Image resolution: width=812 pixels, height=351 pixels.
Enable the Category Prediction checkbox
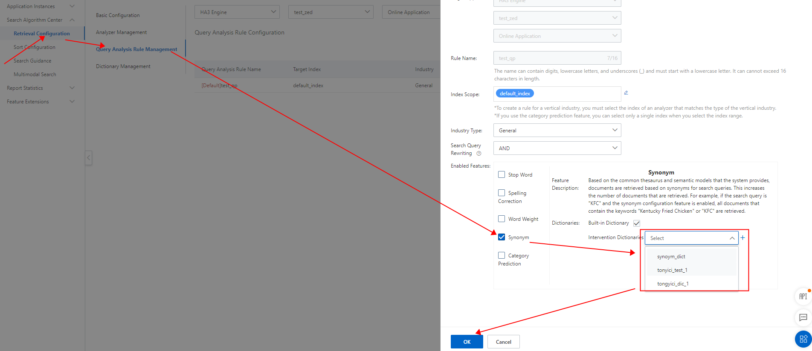[x=502, y=255]
